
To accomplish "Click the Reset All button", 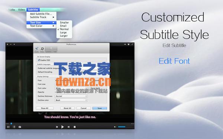I will tap(67, 108).
